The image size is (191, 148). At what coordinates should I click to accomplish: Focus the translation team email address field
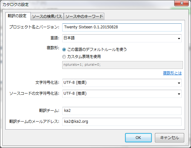[122, 122]
